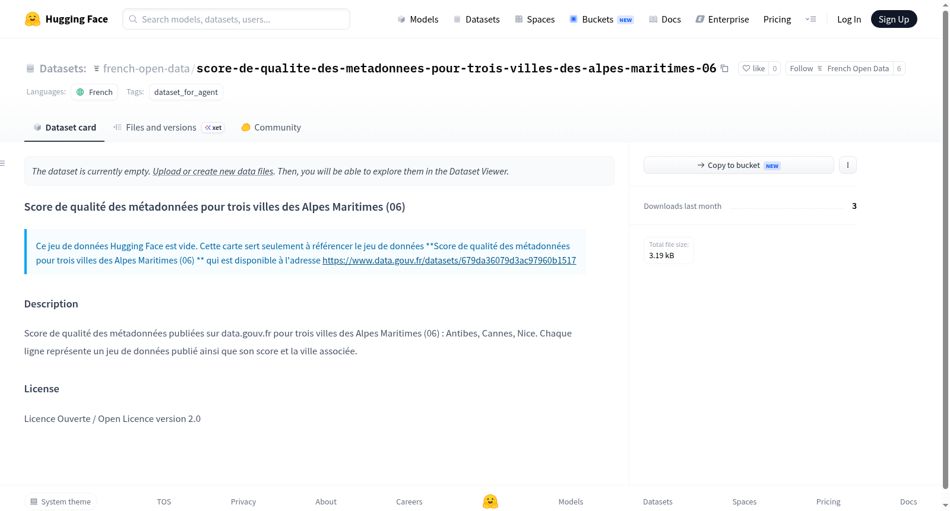The image size is (950, 511).
Task: Click Upload or create new data files link
Action: click(x=213, y=171)
